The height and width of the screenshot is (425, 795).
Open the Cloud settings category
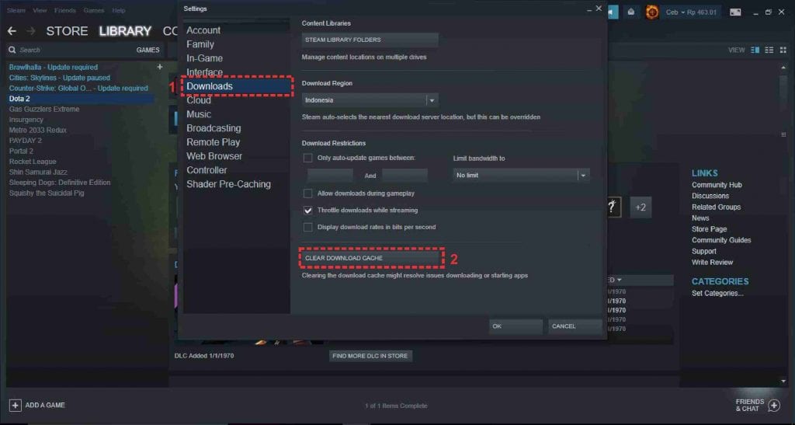click(198, 100)
